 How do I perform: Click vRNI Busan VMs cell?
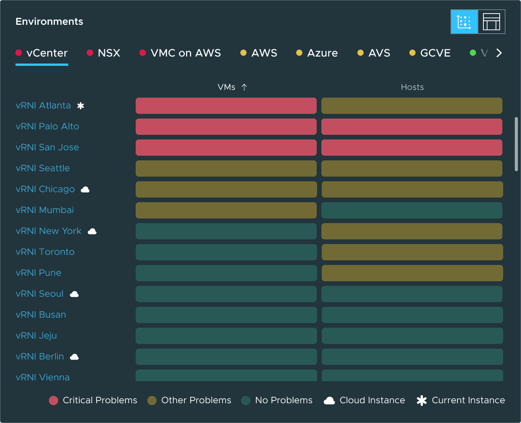[x=226, y=315]
